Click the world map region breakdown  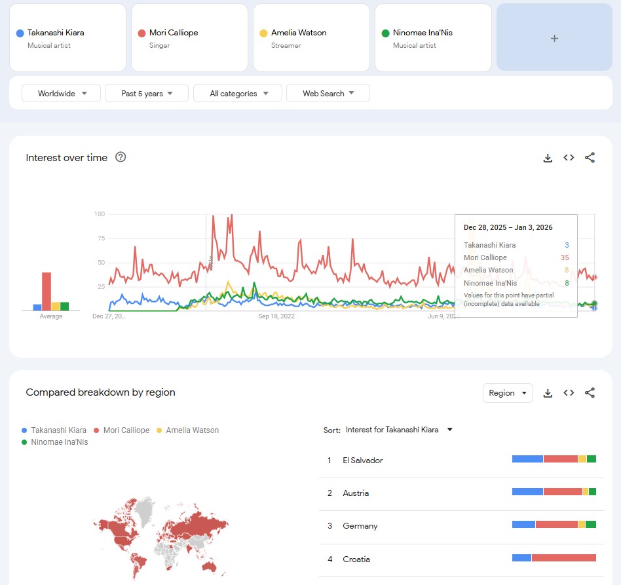pos(160,538)
